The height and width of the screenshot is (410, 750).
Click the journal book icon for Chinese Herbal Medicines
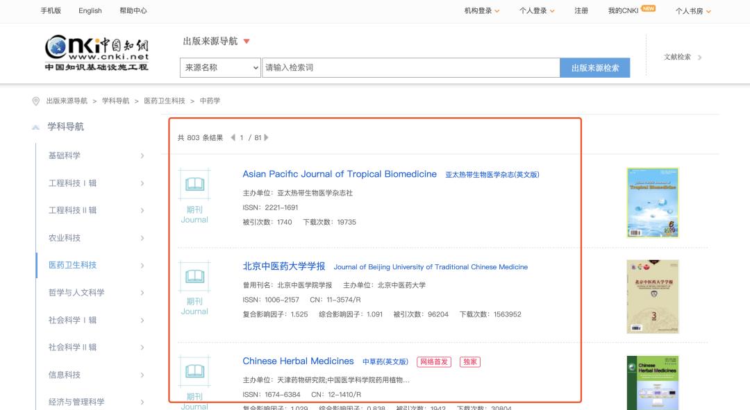point(193,369)
